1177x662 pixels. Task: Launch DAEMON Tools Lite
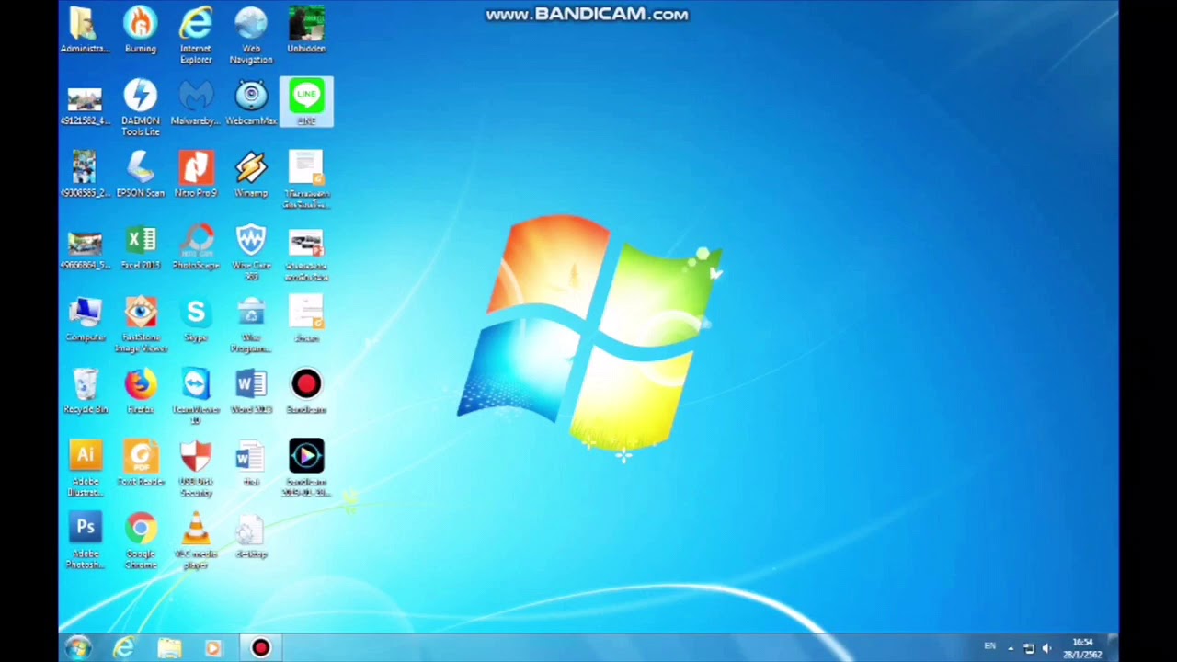tap(141, 108)
